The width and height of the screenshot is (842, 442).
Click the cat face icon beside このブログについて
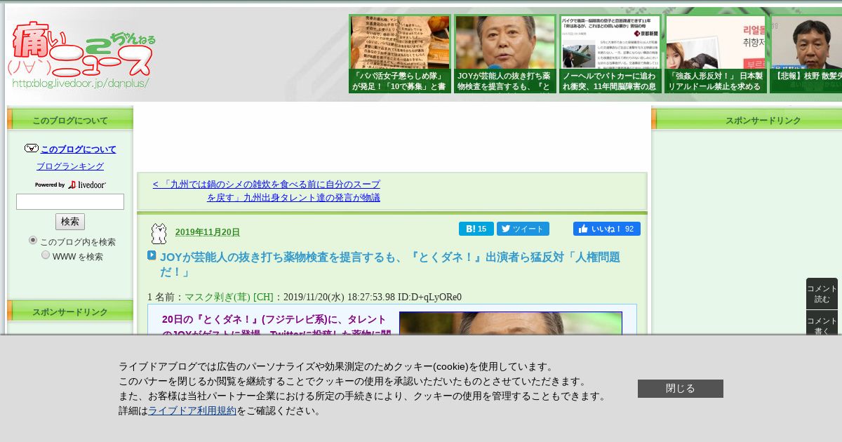point(32,148)
